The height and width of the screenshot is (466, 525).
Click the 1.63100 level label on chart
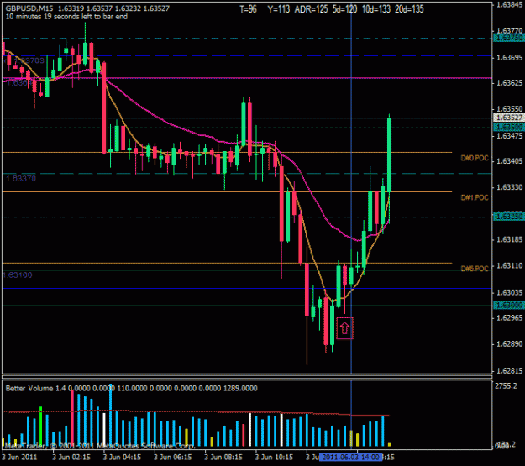click(x=18, y=275)
